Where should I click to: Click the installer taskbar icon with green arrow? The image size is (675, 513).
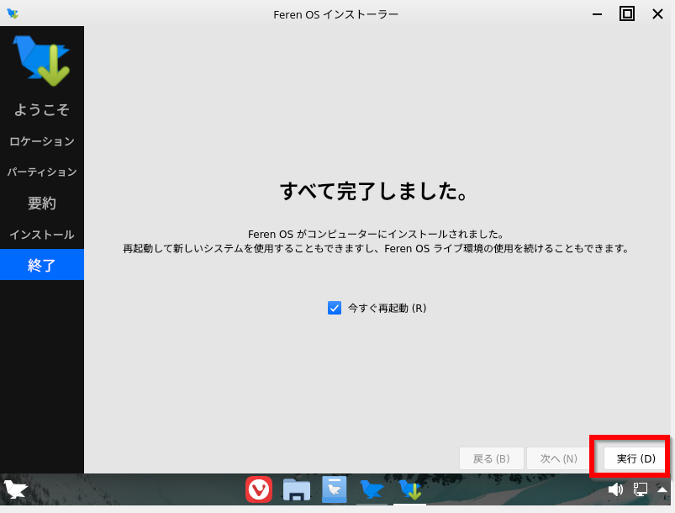[x=410, y=489]
